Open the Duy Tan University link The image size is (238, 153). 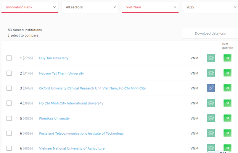point(54,58)
